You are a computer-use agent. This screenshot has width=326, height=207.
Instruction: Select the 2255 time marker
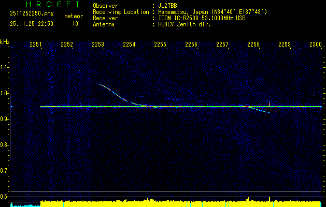click(x=160, y=45)
